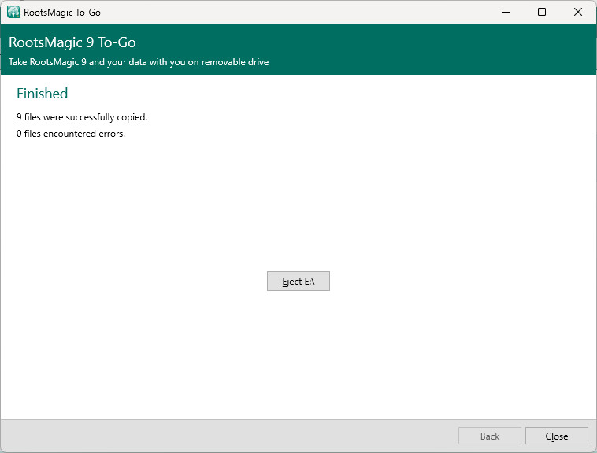Click the Finished heading
This screenshot has width=597, height=453.
(x=43, y=94)
